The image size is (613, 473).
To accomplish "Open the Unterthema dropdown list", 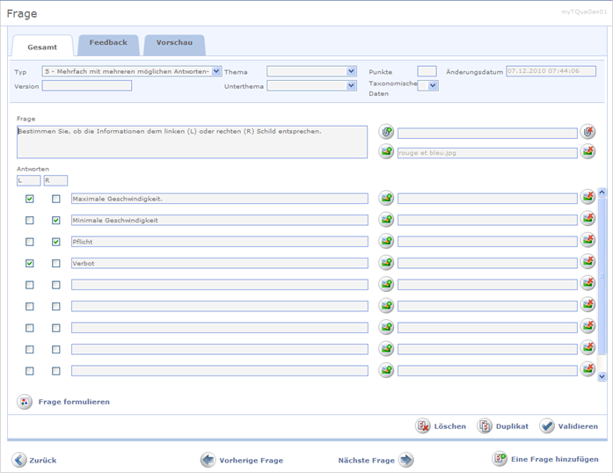I will 351,86.
